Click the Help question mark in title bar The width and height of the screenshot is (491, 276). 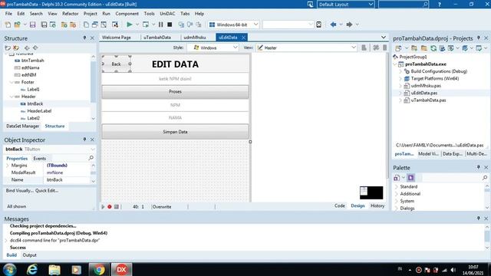[x=440, y=5]
